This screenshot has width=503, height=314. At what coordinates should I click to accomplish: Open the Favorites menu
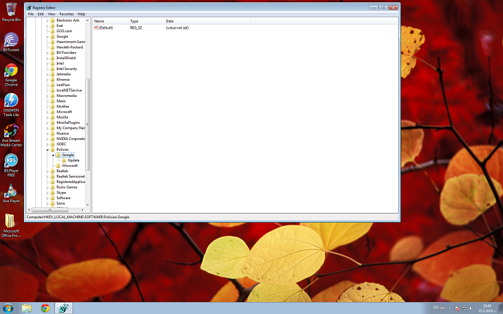[66, 14]
